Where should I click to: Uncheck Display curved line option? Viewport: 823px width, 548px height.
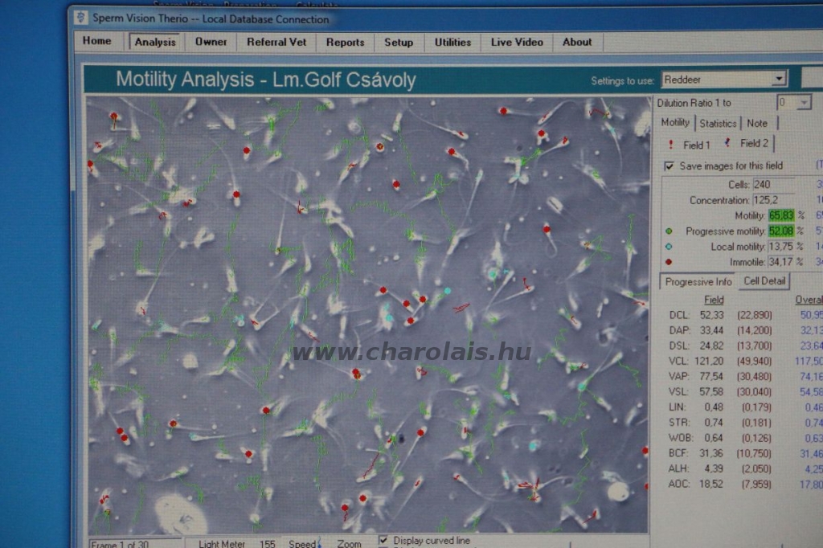pos(383,540)
